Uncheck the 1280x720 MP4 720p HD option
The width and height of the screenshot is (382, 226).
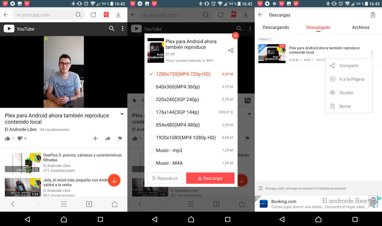(x=151, y=74)
